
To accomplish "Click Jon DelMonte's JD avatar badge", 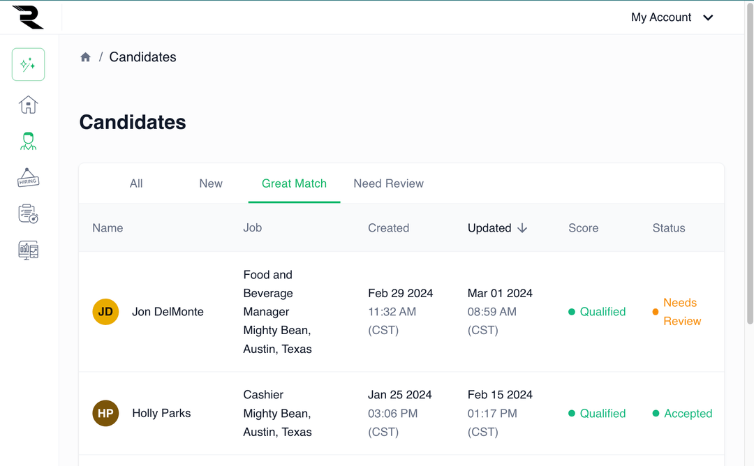I will click(x=105, y=312).
